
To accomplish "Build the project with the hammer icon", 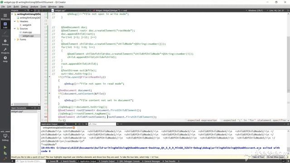I will pyautogui.click(x=5, y=158).
